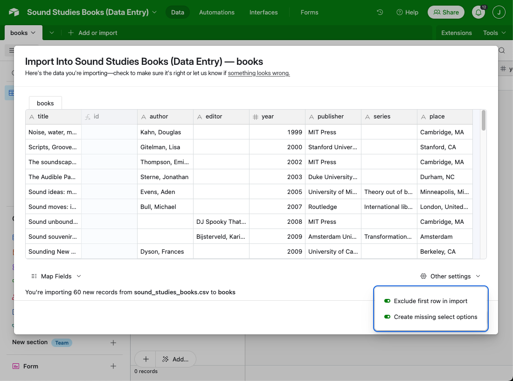Expand the Tools dropdown

pos(494,33)
